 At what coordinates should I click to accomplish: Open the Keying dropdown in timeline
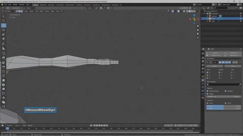[18, 125]
